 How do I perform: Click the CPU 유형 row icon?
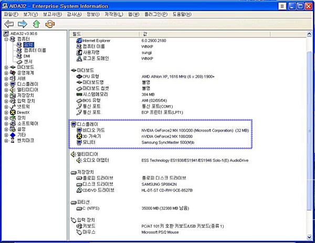(x=79, y=77)
